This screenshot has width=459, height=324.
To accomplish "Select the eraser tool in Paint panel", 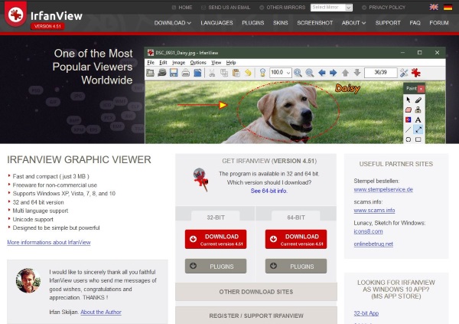I will (x=409, y=110).
